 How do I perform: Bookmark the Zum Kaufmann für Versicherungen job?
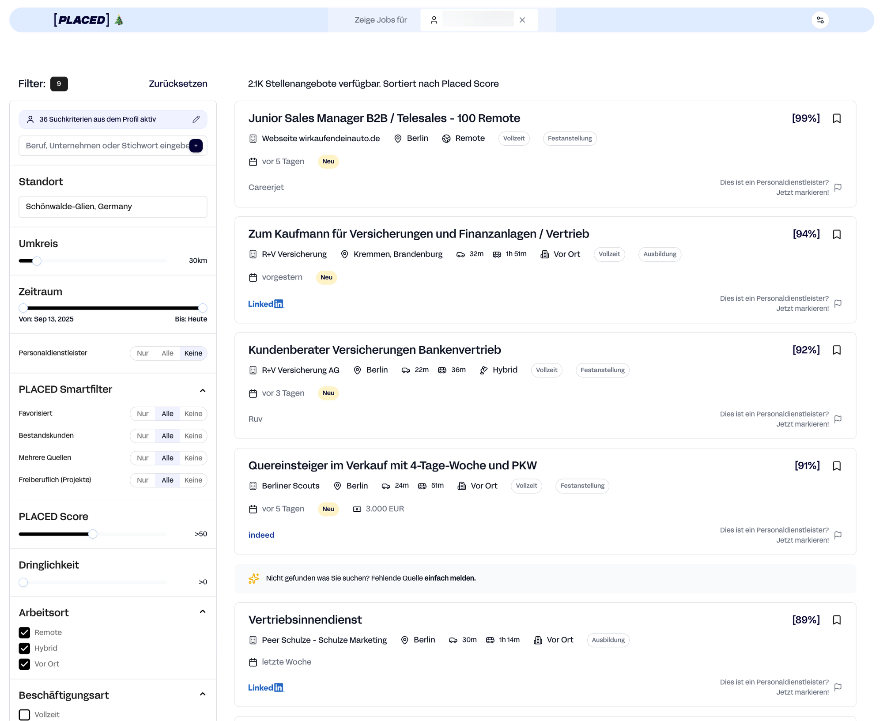coord(836,234)
